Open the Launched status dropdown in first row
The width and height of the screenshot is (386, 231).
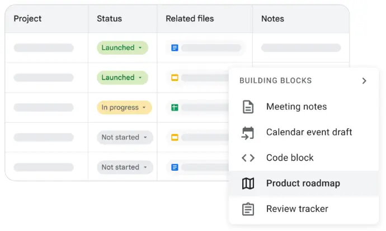point(122,48)
